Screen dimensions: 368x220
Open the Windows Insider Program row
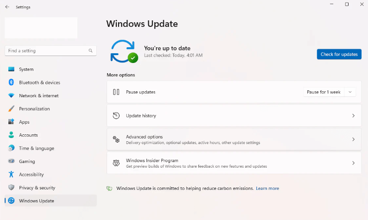pyautogui.click(x=234, y=163)
